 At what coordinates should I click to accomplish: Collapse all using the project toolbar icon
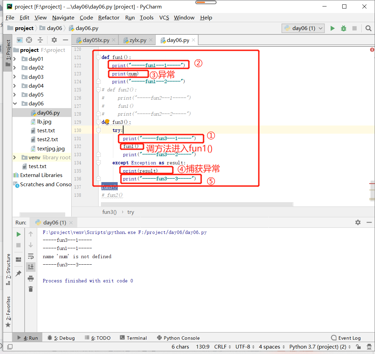(x=40, y=40)
